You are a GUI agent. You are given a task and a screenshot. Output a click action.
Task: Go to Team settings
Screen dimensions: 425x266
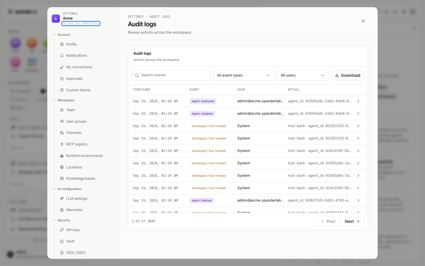[86, 110]
